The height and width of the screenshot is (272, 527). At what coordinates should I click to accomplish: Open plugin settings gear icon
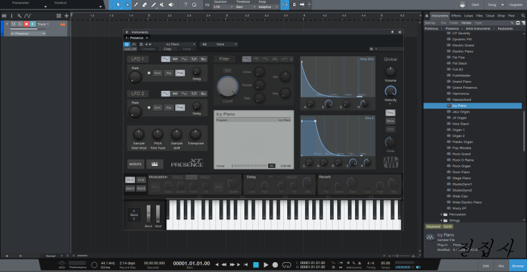click(x=372, y=49)
